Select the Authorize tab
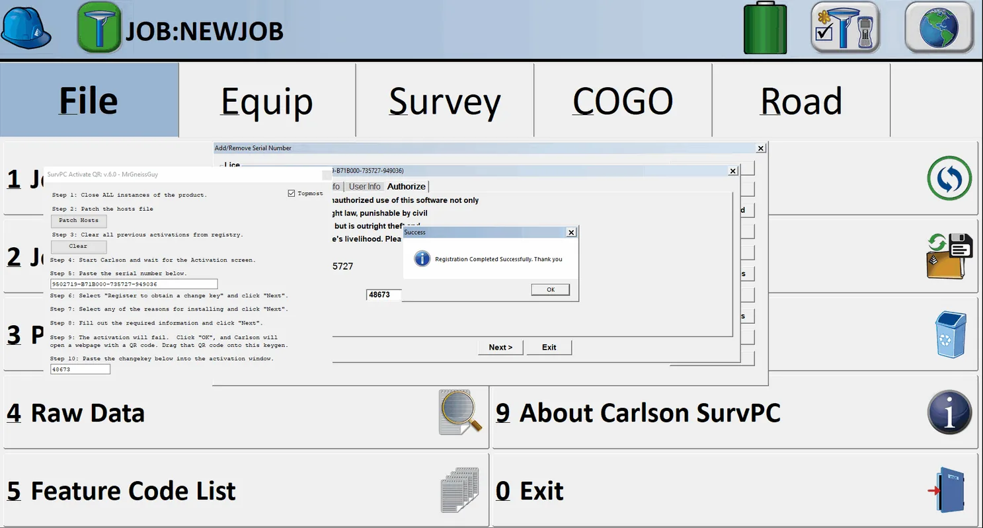The image size is (983, 528). (407, 186)
